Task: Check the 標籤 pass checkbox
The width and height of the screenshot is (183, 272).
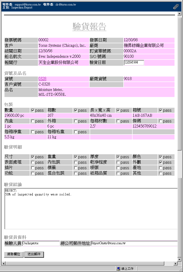Action: coord(76,168)
